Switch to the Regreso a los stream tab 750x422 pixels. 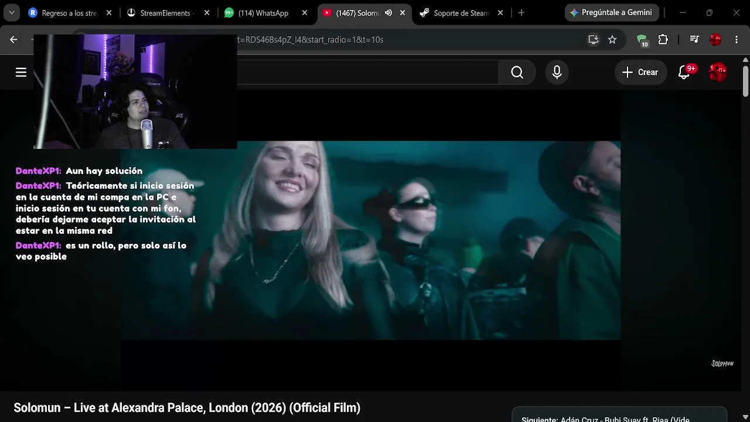pos(63,13)
